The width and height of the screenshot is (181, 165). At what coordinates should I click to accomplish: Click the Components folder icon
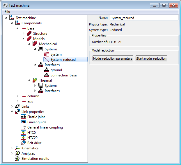(17, 23)
